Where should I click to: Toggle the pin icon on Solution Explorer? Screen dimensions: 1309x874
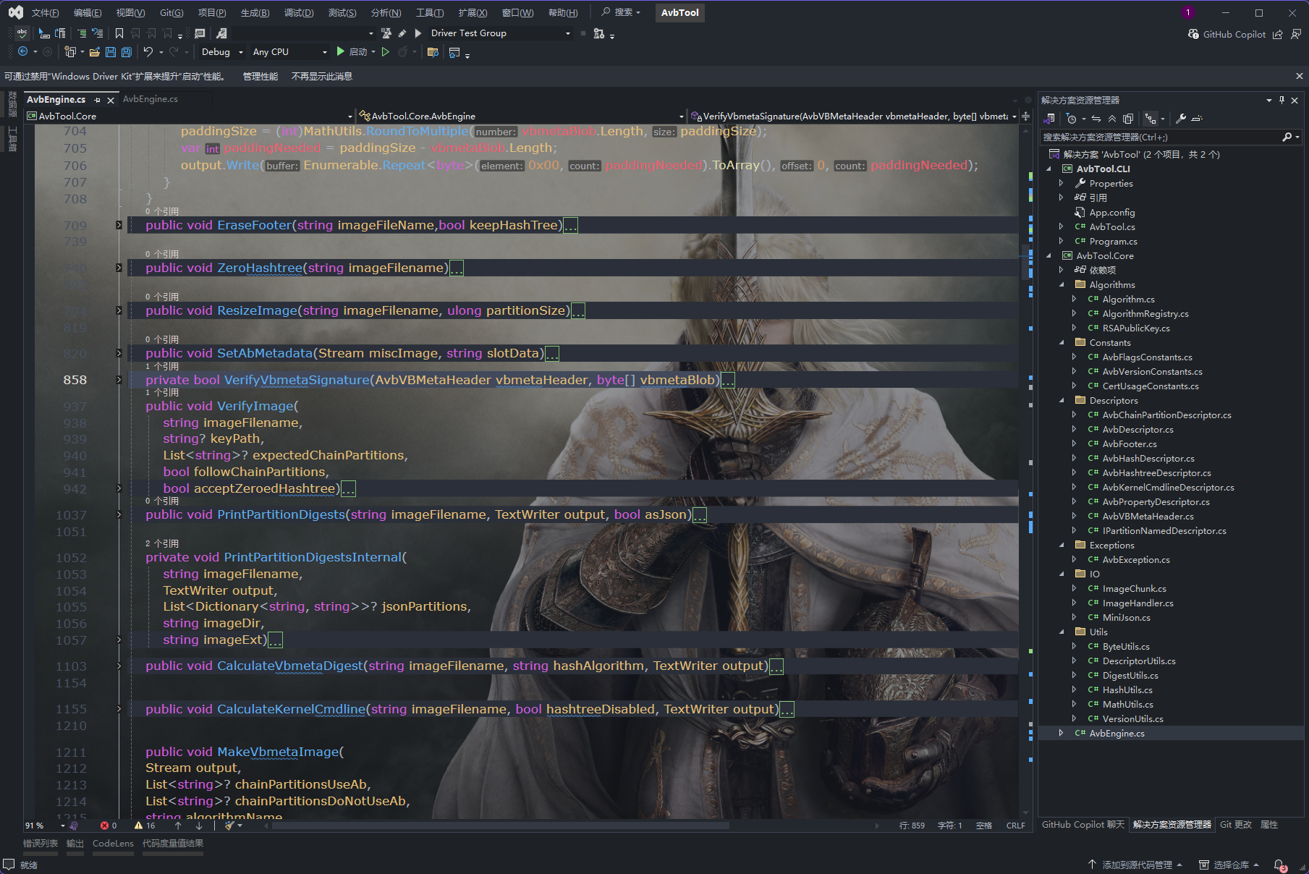coord(1281,100)
